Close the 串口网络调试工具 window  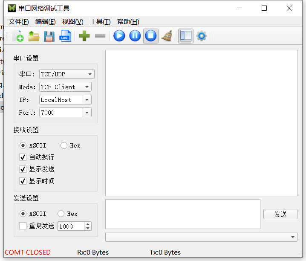point(289,8)
